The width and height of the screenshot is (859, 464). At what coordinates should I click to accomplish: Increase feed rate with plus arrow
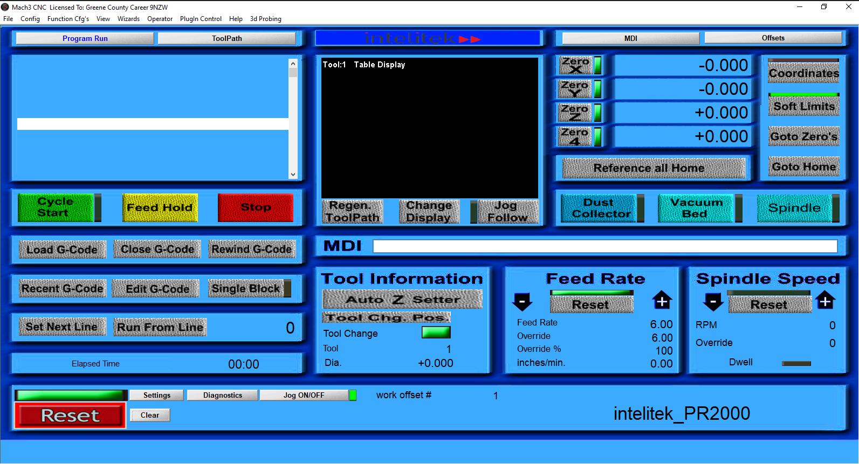[x=662, y=301]
